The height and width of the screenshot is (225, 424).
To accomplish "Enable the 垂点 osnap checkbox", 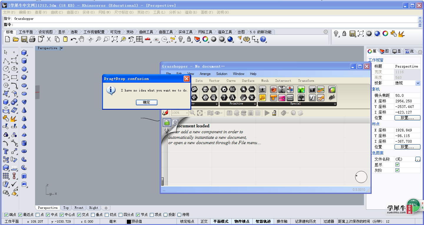I will [93, 215].
